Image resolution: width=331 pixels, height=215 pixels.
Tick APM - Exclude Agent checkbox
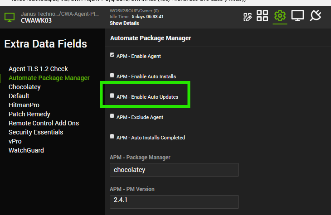[112, 116]
